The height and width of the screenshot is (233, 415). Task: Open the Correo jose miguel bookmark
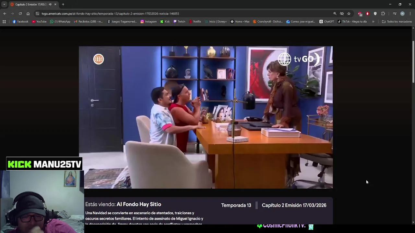[301, 22]
